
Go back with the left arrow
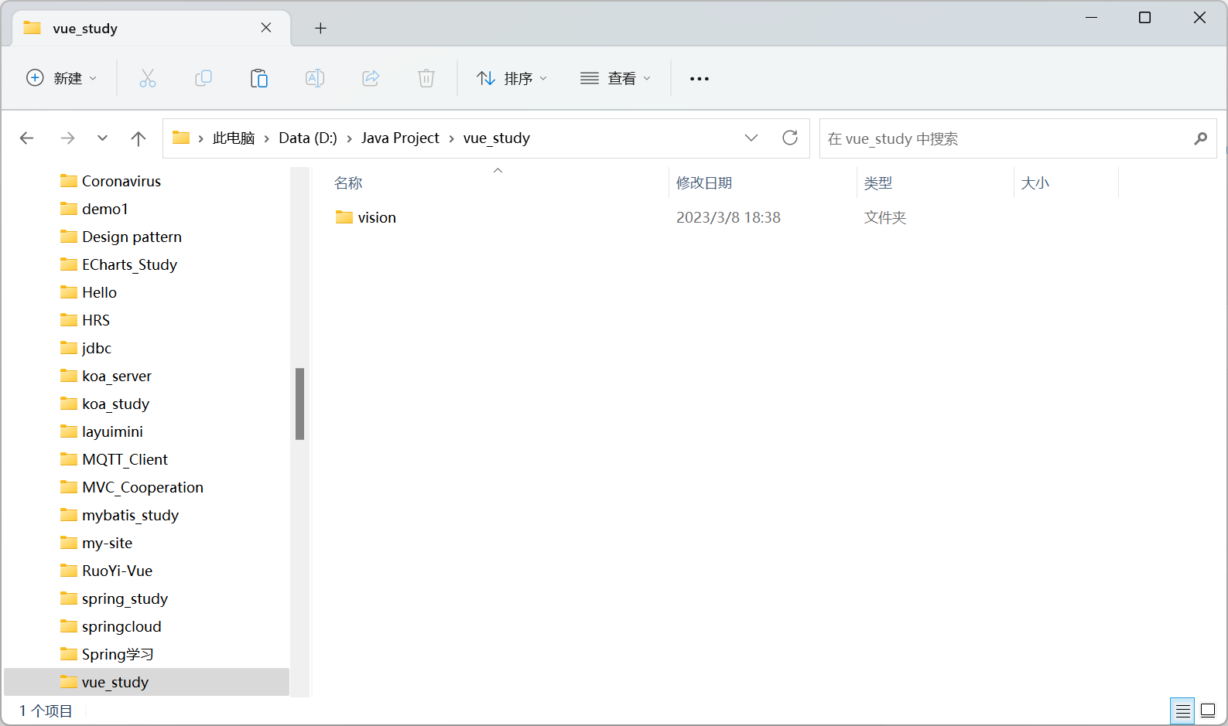[27, 138]
